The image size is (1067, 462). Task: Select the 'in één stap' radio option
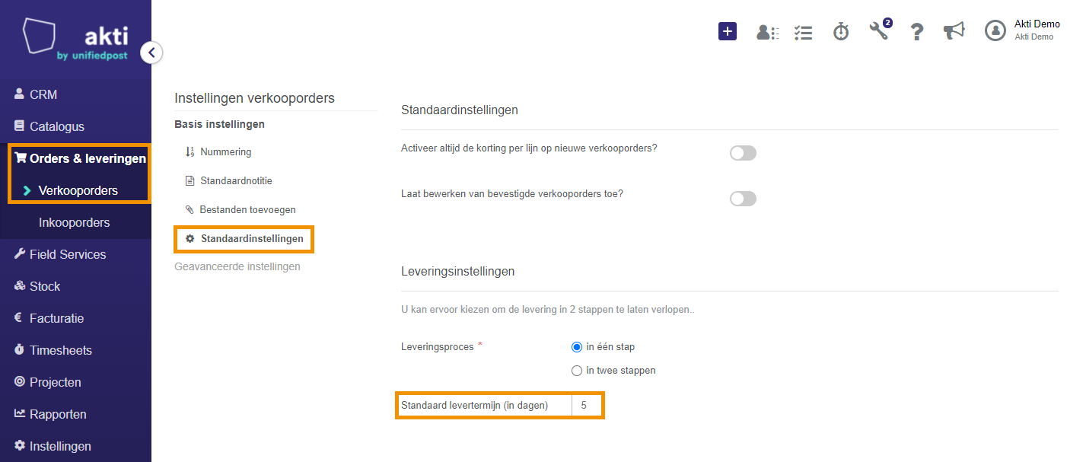click(x=576, y=347)
